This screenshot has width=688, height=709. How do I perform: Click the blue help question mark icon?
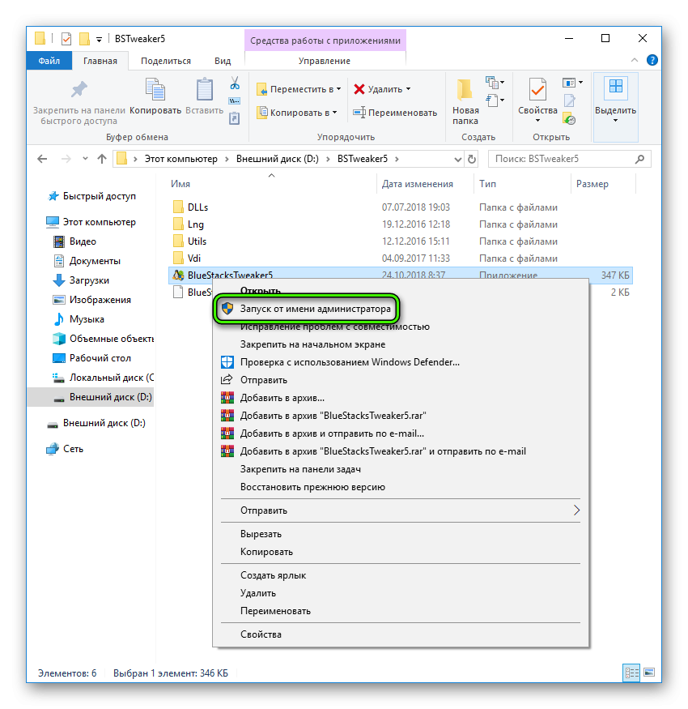pos(652,60)
